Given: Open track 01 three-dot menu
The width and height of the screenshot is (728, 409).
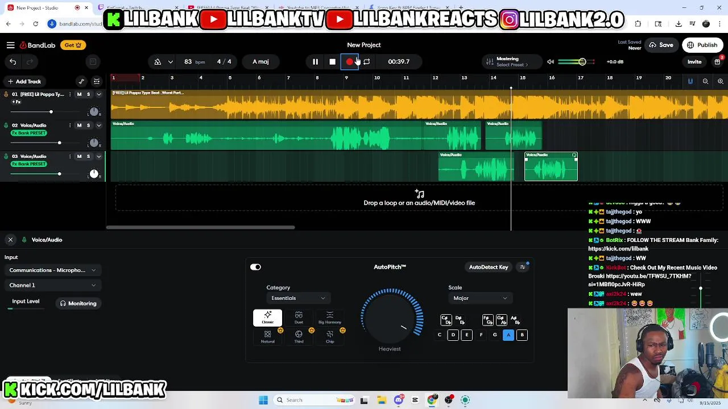Looking at the screenshot, I should [70, 94].
